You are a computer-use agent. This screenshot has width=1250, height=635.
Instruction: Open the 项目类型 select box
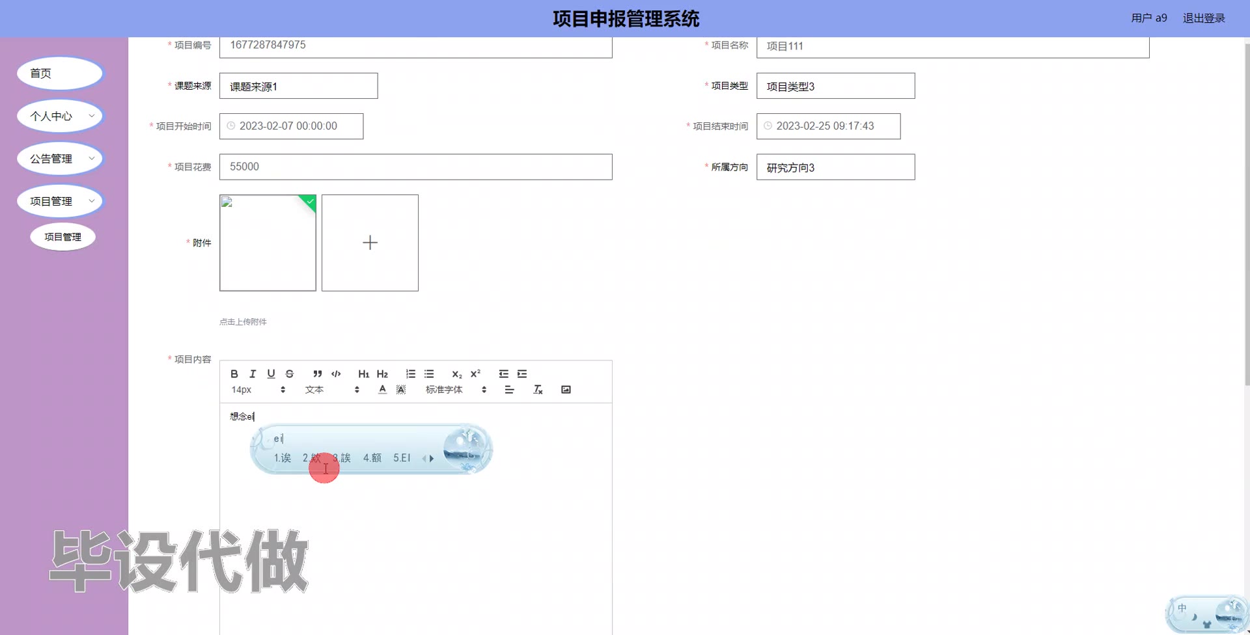pyautogui.click(x=835, y=86)
